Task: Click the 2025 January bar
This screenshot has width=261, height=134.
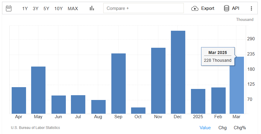Action: (198, 101)
